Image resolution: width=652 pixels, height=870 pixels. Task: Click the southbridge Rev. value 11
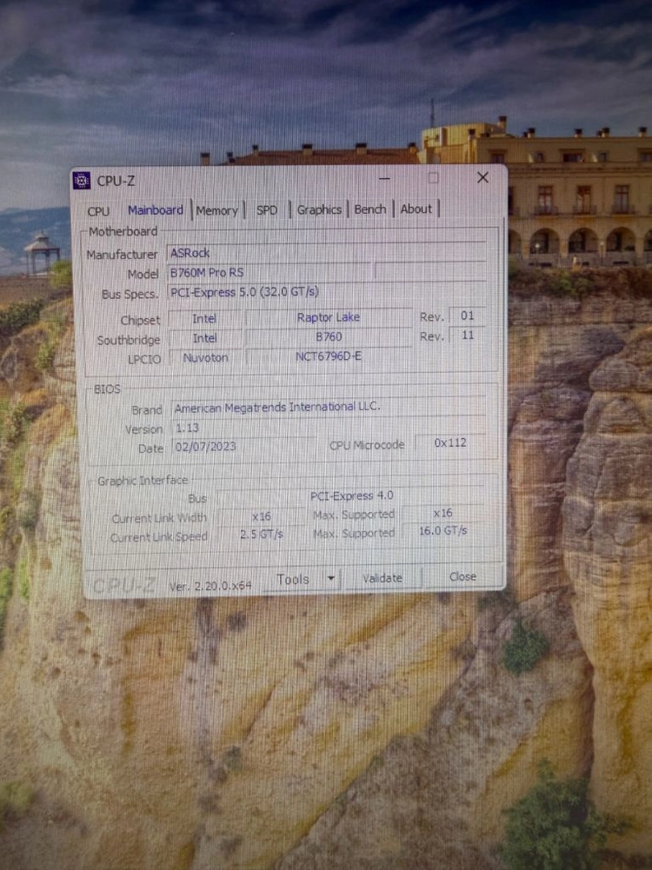pos(467,335)
